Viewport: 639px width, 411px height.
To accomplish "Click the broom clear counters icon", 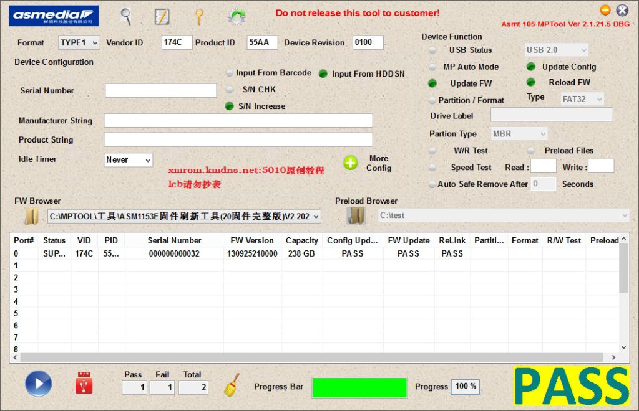I will click(232, 385).
